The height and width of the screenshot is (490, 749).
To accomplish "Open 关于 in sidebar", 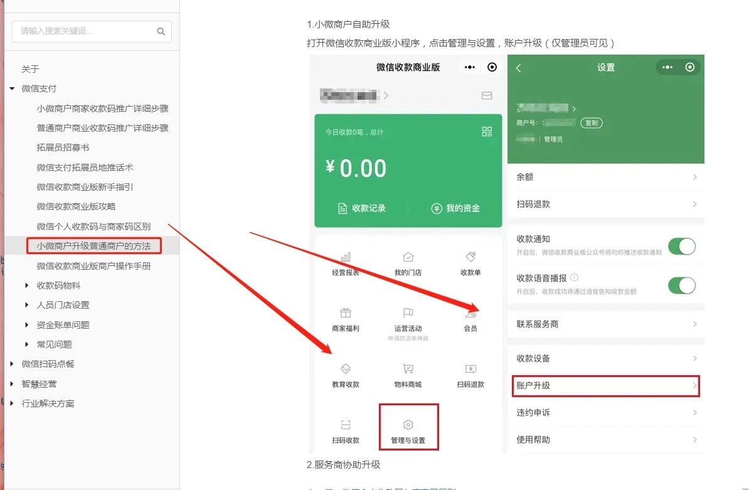I will pos(31,69).
